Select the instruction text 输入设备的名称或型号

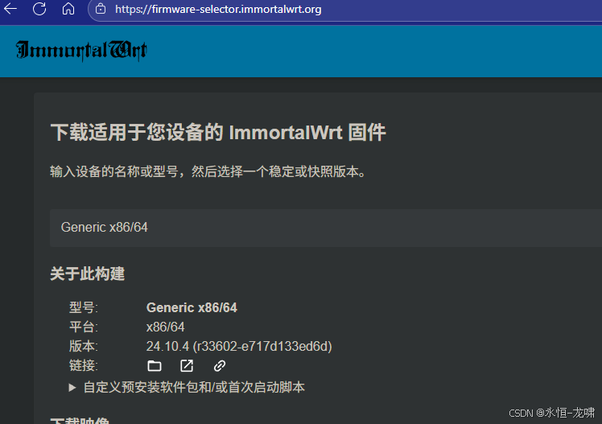tap(113, 171)
